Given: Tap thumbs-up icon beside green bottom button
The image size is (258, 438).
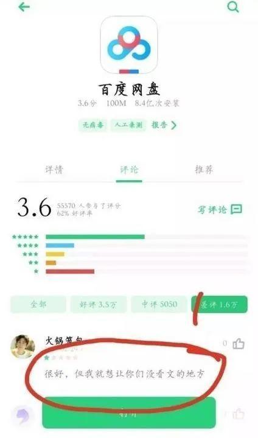Looking at the screenshot, I should click(x=239, y=414).
